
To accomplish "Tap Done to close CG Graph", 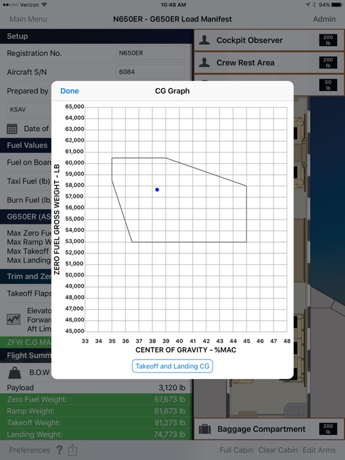I will tap(69, 91).
